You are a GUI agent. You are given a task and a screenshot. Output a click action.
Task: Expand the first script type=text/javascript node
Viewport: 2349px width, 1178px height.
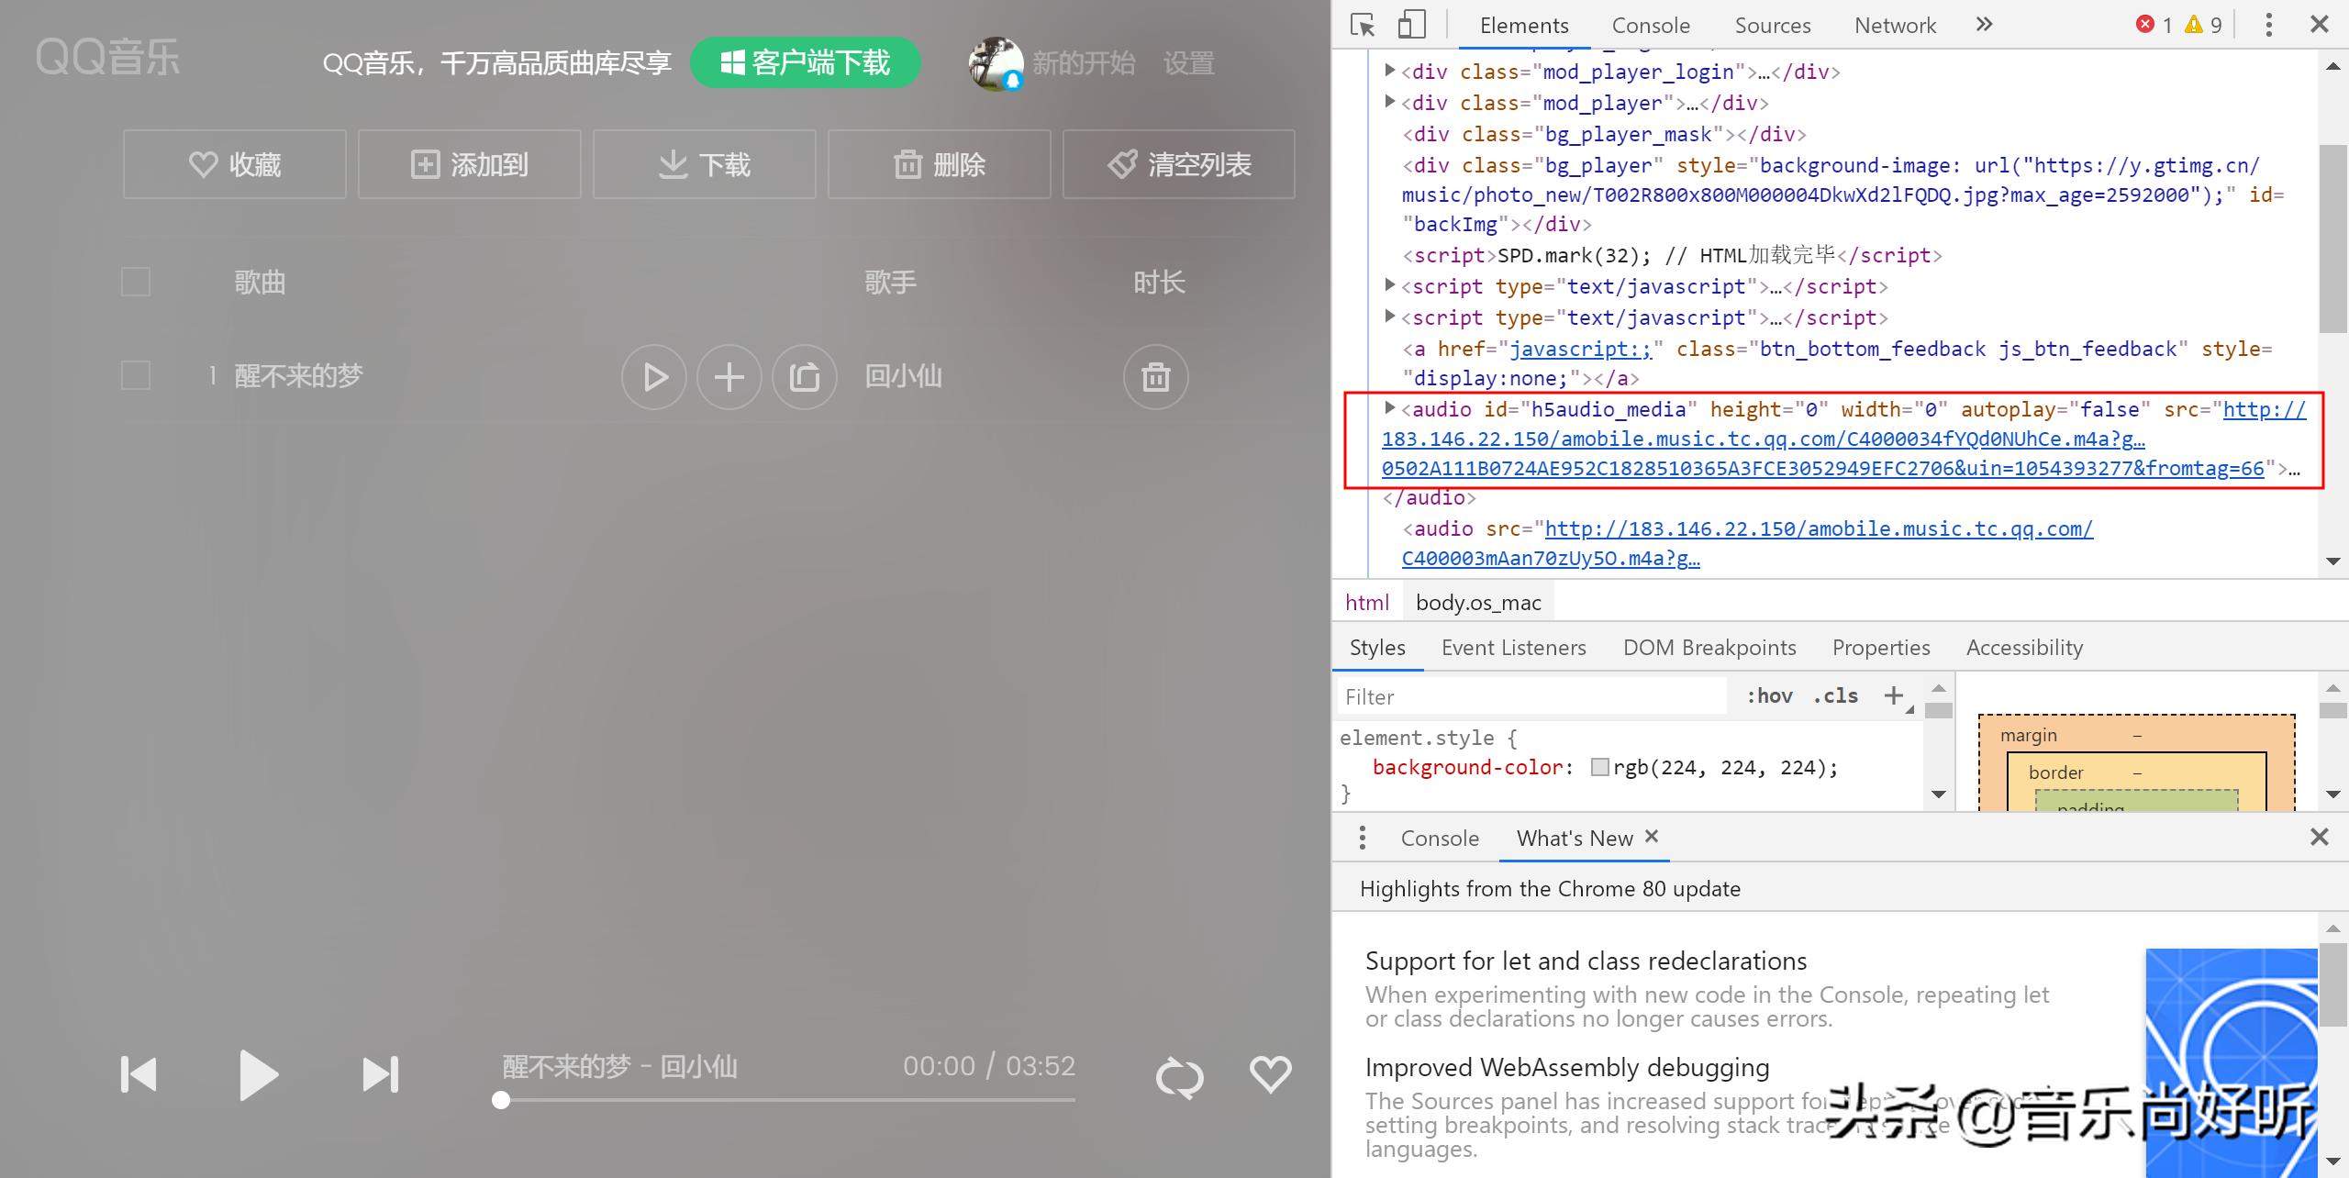1389,285
